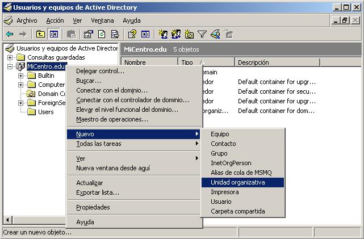Expand the Consultas guardadas tree node
The height and width of the screenshot is (239, 364).
click(10, 57)
